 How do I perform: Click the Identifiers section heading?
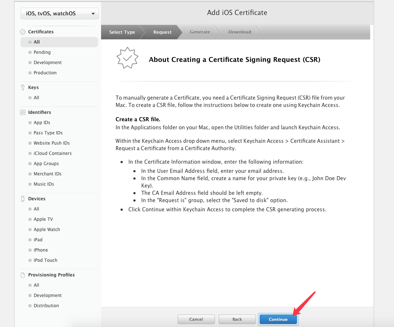[40, 112]
